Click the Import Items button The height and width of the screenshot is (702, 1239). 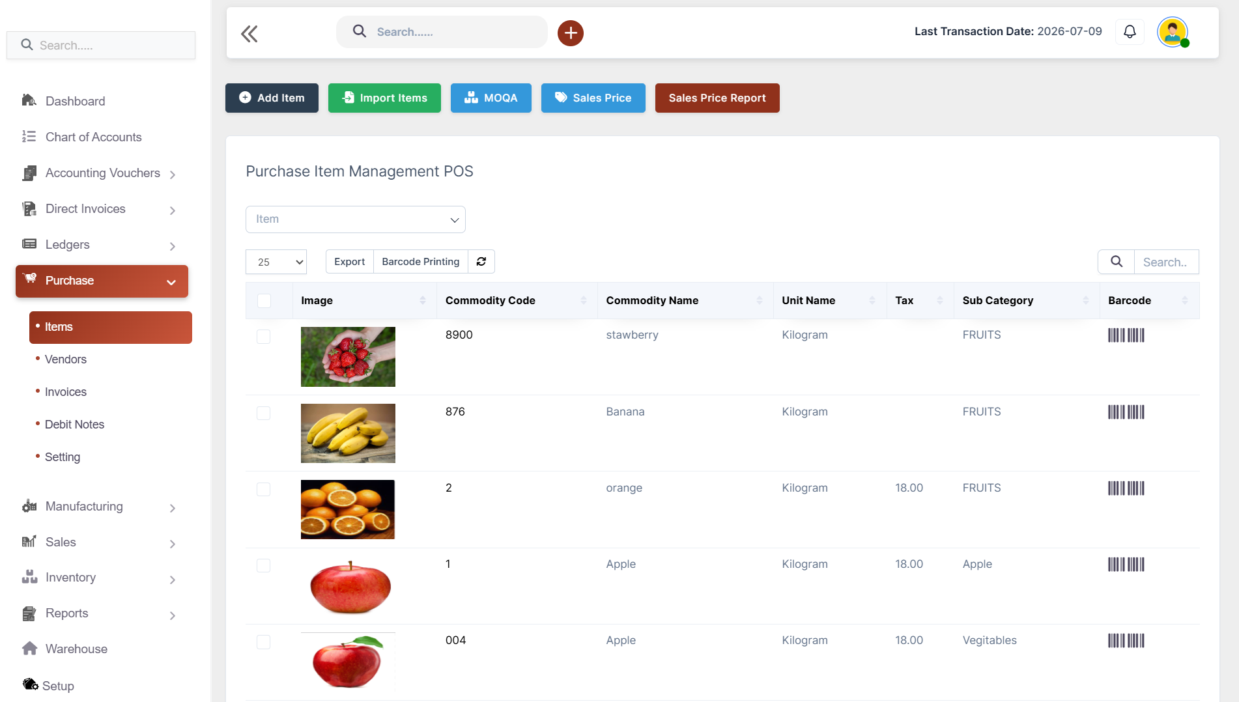tap(384, 98)
